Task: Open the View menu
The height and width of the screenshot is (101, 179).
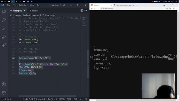Action: pos(32,5)
